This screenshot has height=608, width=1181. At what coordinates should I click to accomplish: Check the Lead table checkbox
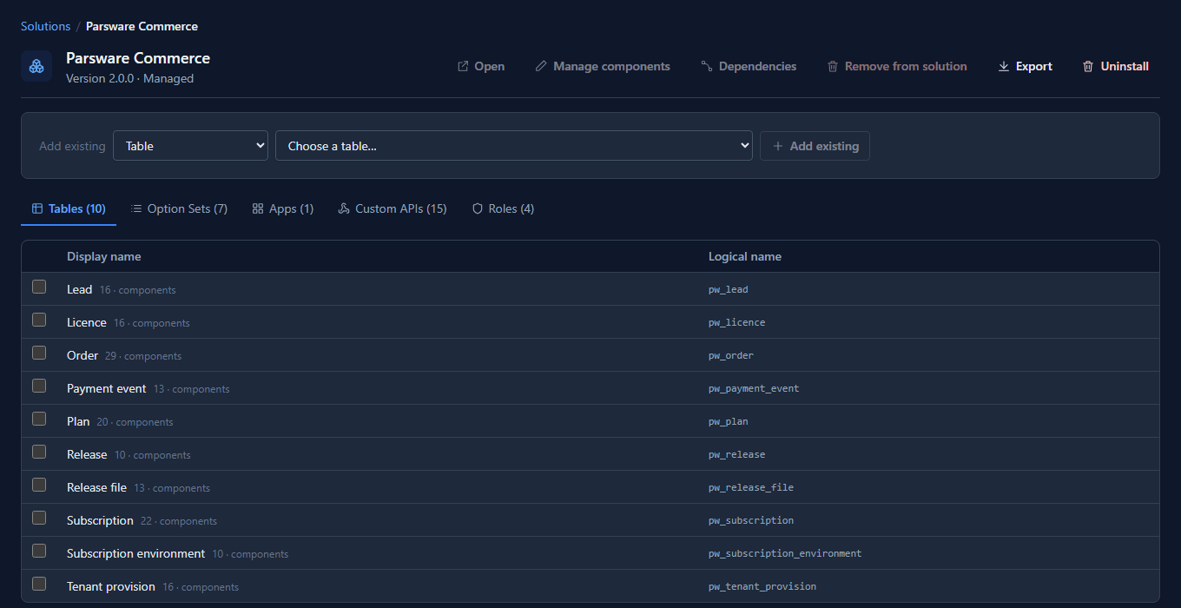point(39,287)
